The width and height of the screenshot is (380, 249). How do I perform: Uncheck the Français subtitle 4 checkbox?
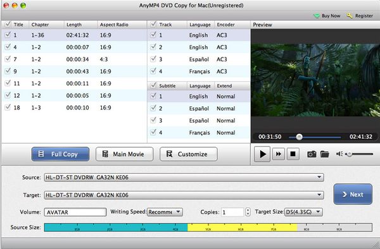[x=153, y=132]
